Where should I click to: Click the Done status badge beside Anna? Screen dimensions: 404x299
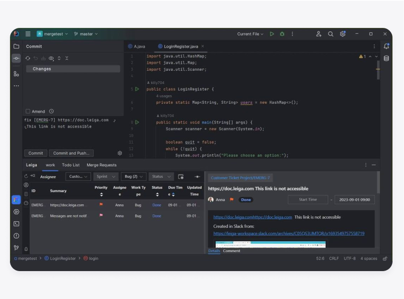[x=246, y=200]
